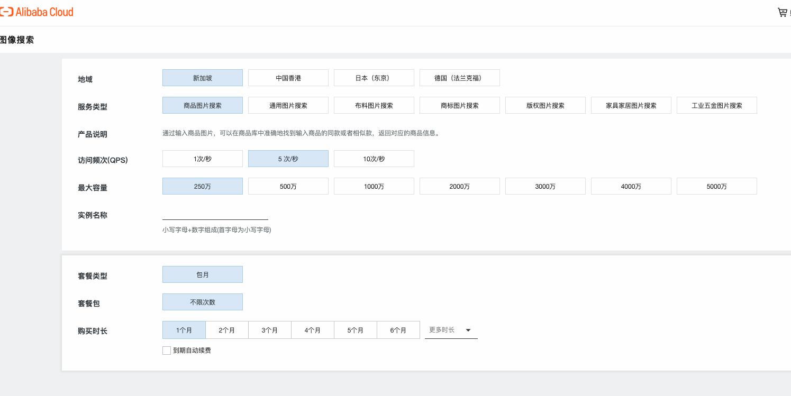This screenshot has width=791, height=396.
Task: Select region 德国（法兰克福）
Action: coord(460,78)
